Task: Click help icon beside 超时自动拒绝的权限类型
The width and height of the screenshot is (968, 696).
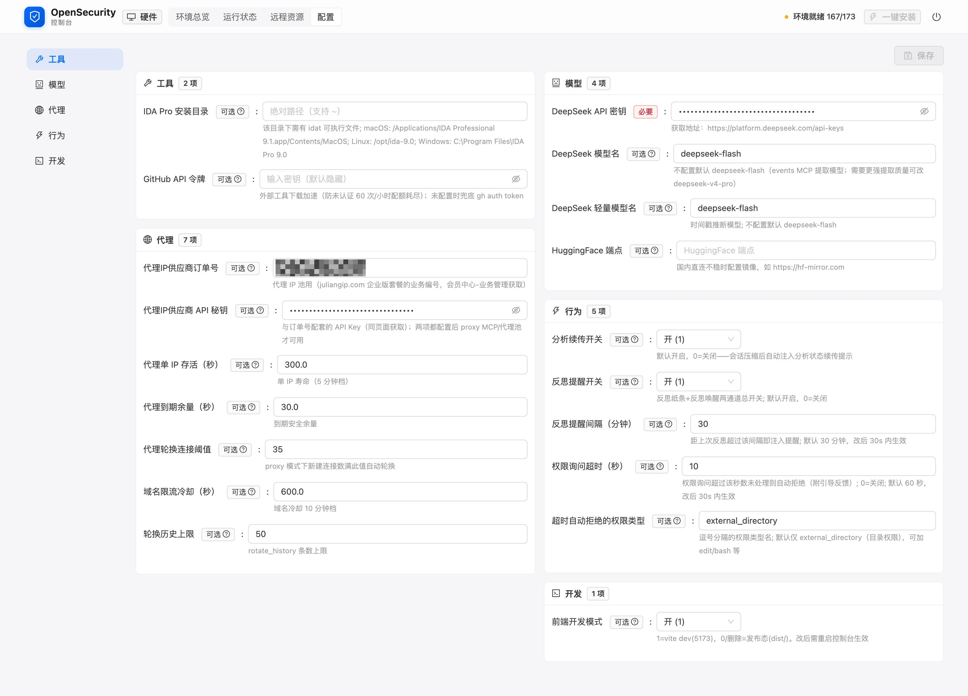Action: point(677,521)
